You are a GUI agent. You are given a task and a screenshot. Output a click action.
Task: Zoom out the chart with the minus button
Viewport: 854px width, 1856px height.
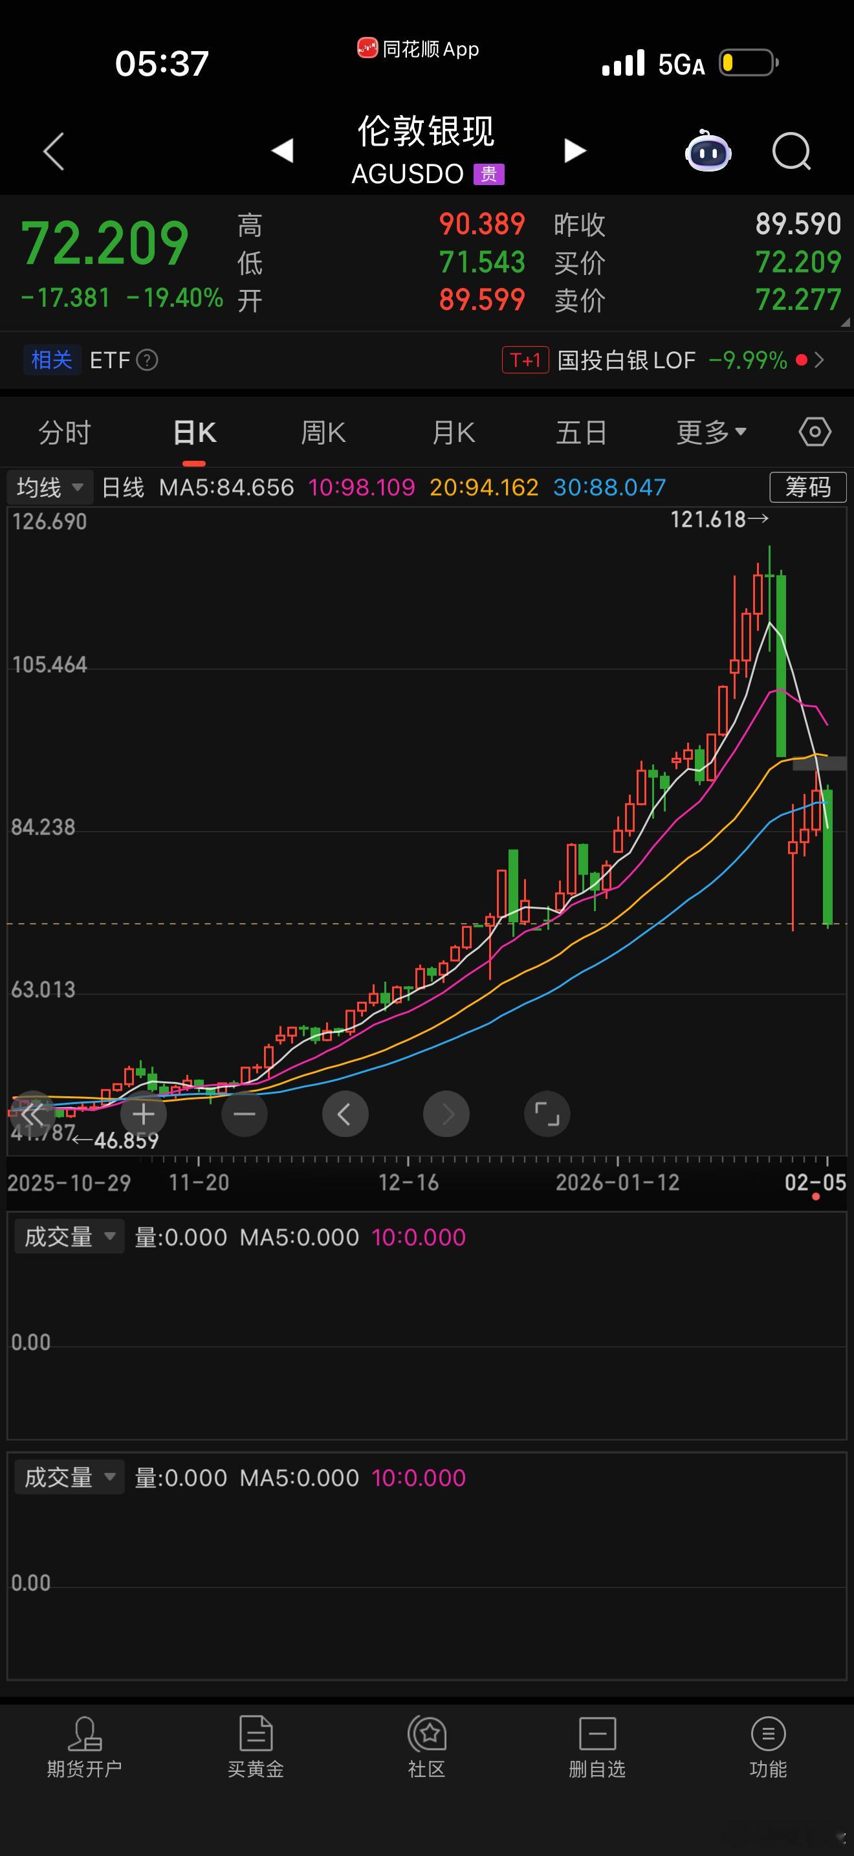tap(245, 1114)
